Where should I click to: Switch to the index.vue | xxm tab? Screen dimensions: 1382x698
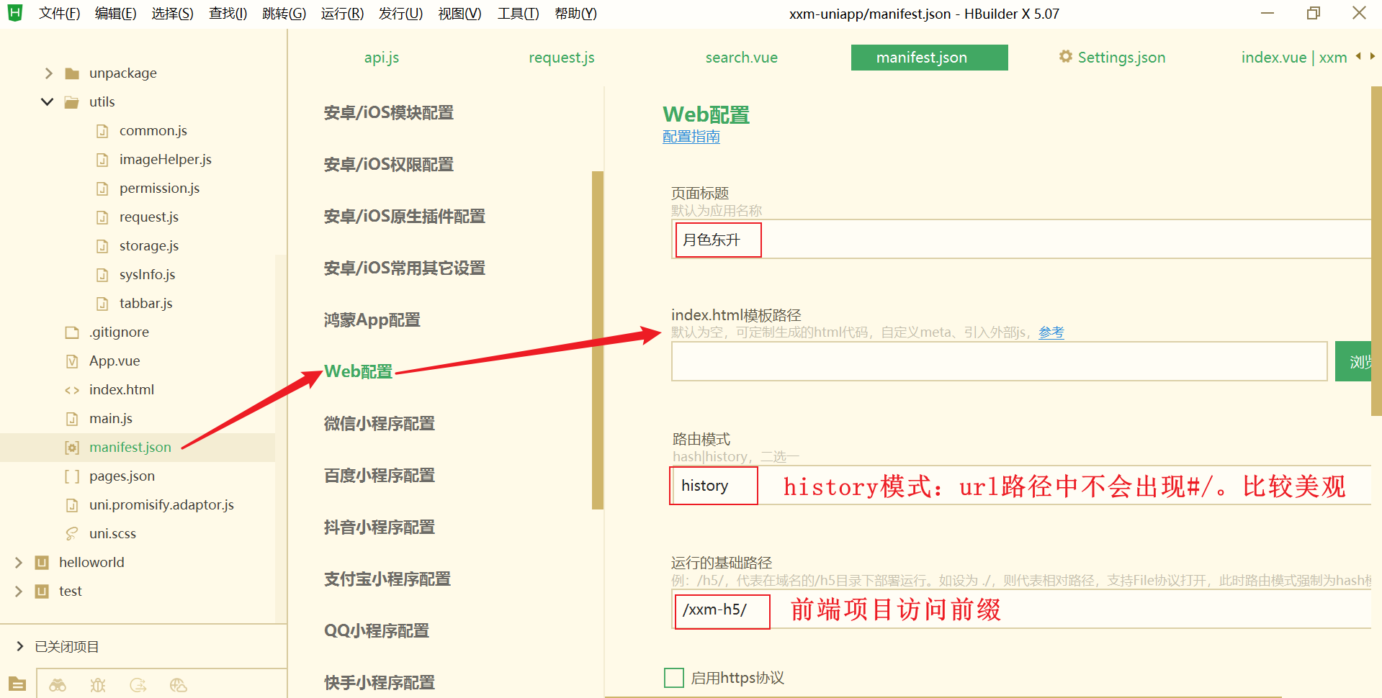(x=1293, y=58)
